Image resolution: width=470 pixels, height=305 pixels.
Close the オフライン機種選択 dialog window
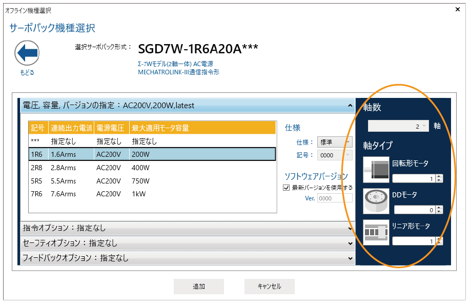point(457,9)
